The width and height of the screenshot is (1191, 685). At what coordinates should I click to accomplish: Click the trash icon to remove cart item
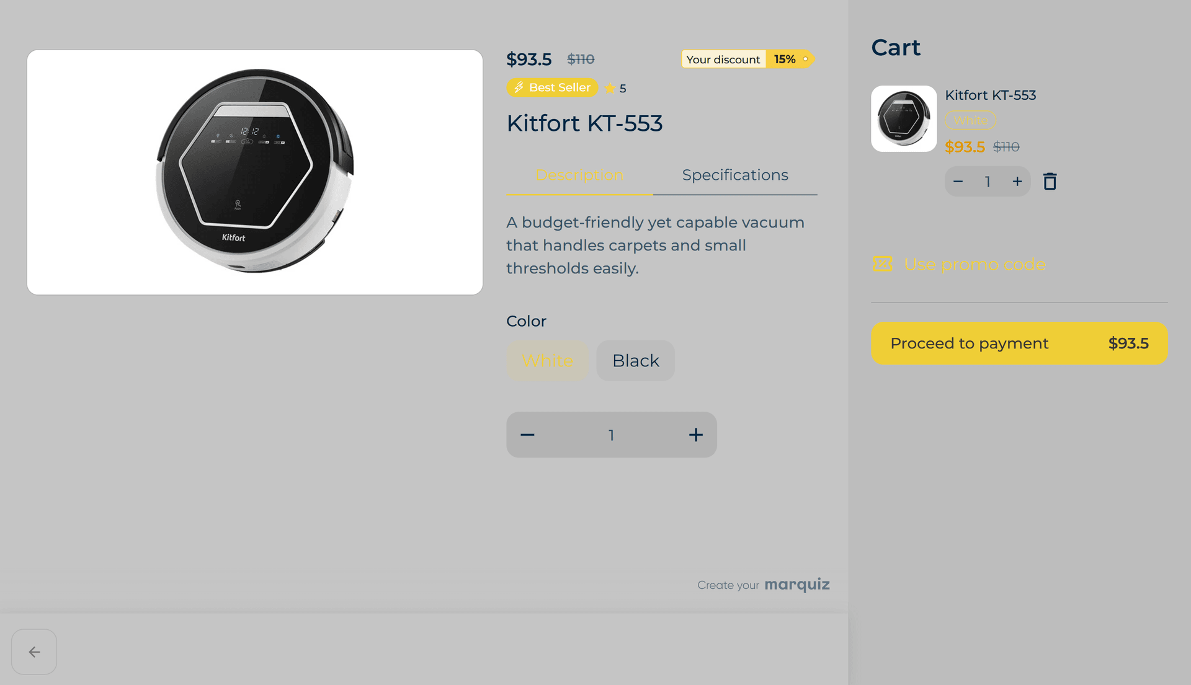coord(1050,182)
